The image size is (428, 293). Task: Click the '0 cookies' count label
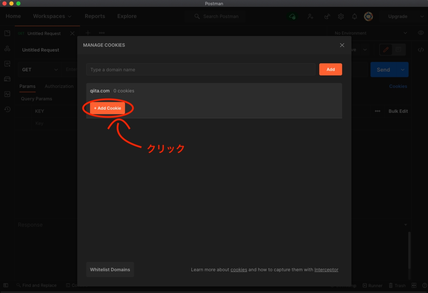124,91
